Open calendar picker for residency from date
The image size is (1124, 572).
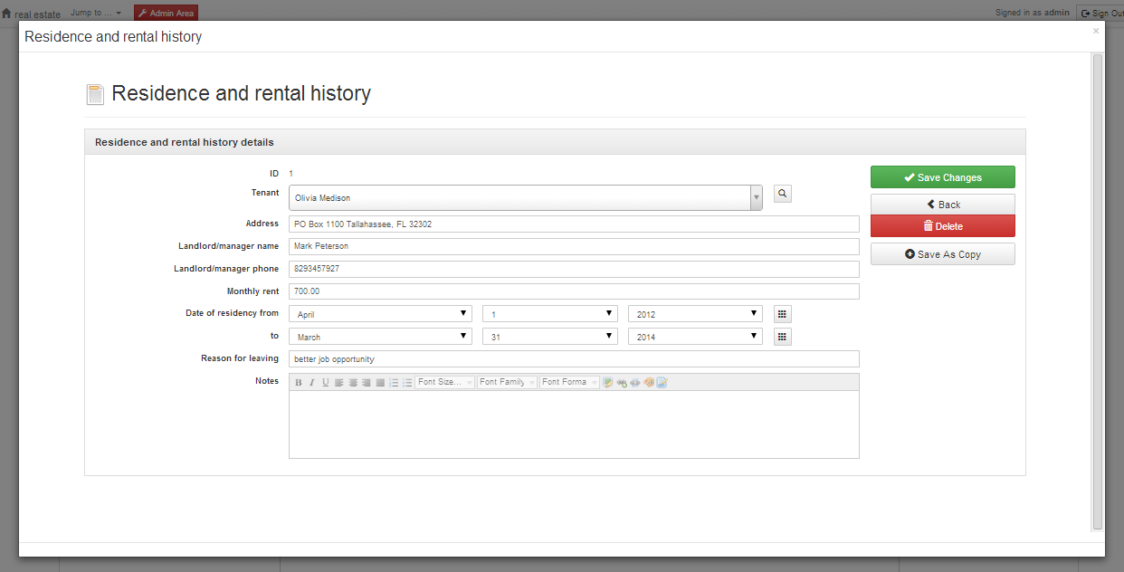[x=783, y=314]
